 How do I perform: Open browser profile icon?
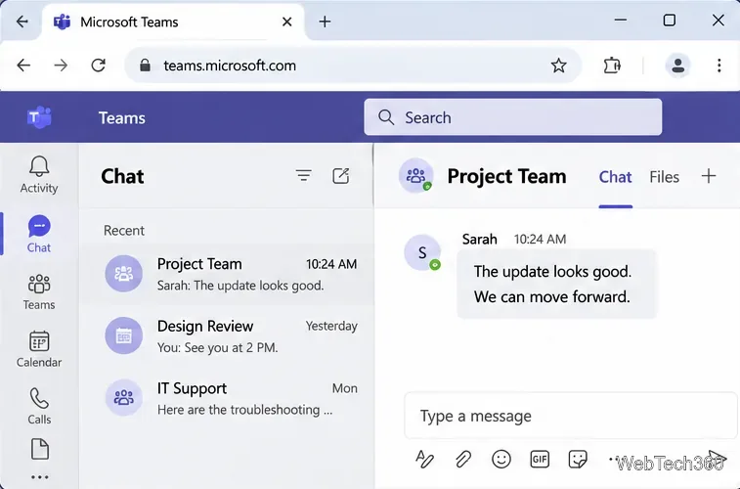pyautogui.click(x=678, y=66)
